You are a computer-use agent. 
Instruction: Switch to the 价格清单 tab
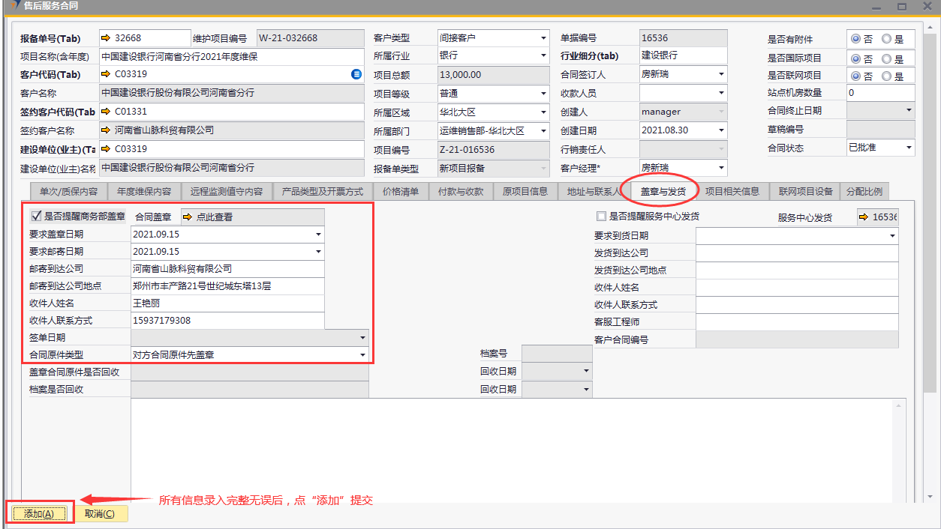click(401, 192)
